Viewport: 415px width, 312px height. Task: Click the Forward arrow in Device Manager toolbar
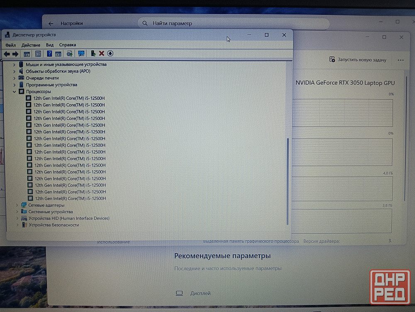(x=15, y=54)
